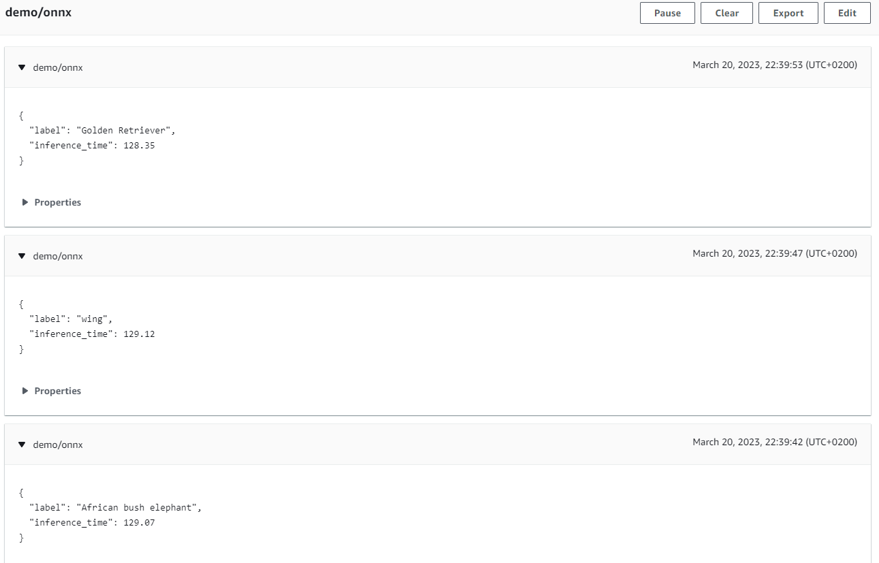The height and width of the screenshot is (563, 879).
Task: Select the demo/onnx topic label on second card
Action: (x=58, y=255)
